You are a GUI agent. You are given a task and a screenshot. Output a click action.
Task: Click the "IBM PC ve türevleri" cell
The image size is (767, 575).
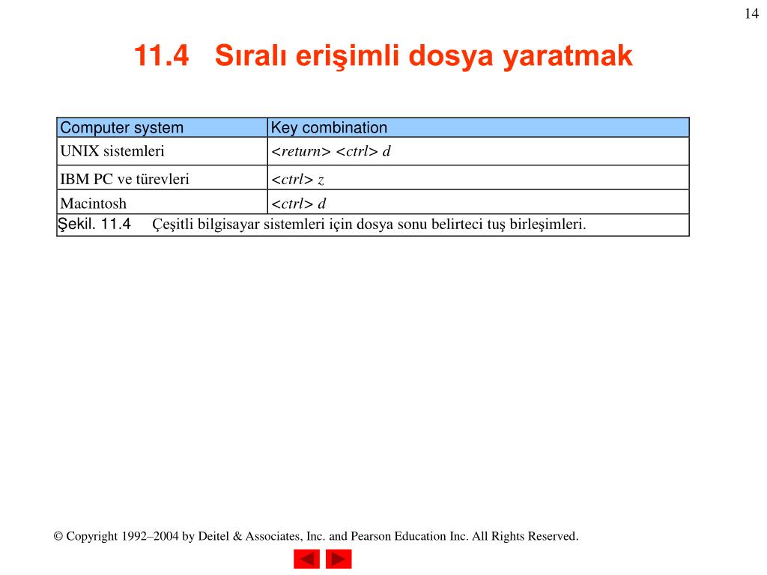tap(163, 178)
